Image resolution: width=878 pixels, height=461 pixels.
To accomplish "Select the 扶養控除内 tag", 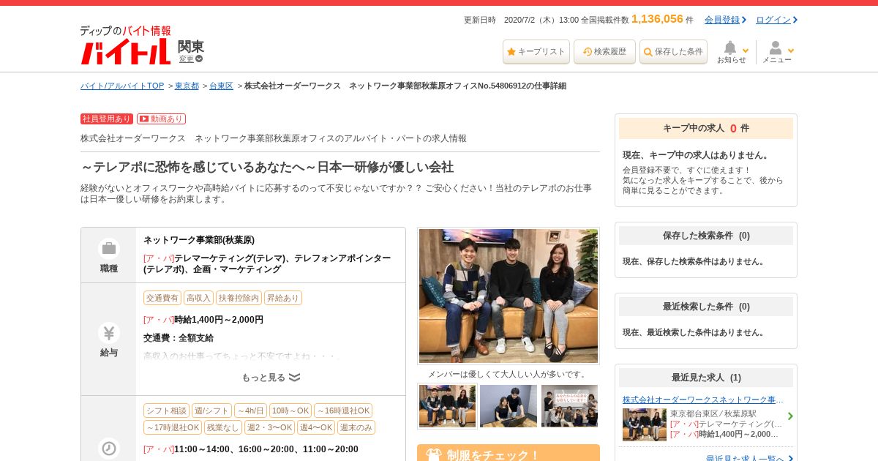I will [239, 298].
